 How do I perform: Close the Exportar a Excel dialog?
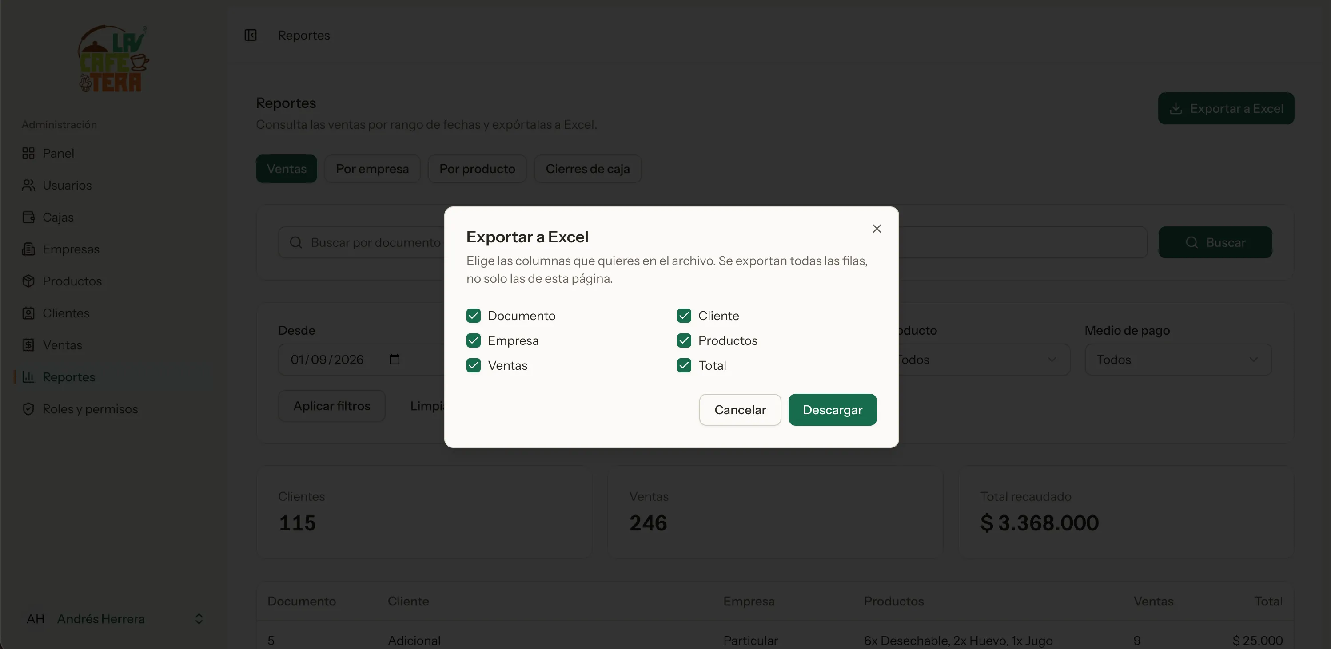click(877, 229)
